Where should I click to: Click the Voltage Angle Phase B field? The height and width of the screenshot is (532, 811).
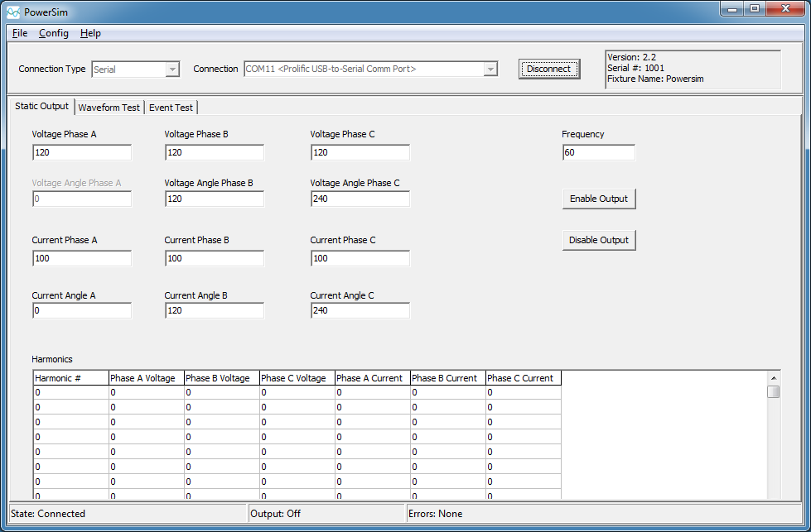click(x=215, y=199)
